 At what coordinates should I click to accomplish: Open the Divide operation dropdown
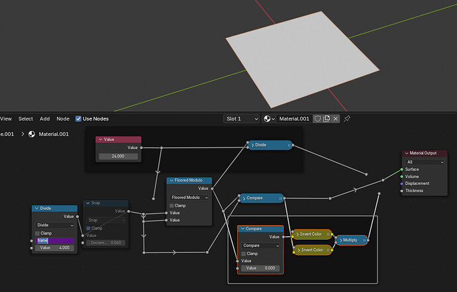pyautogui.click(x=54, y=225)
